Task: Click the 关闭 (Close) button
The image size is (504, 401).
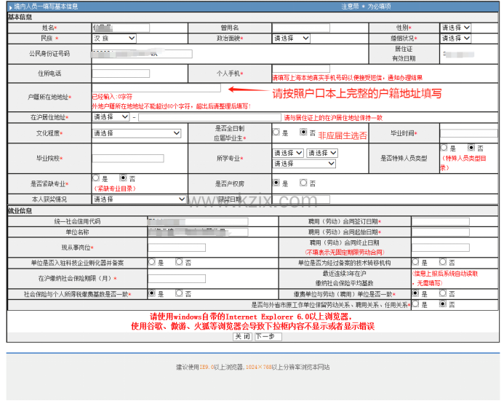Action: (242, 336)
